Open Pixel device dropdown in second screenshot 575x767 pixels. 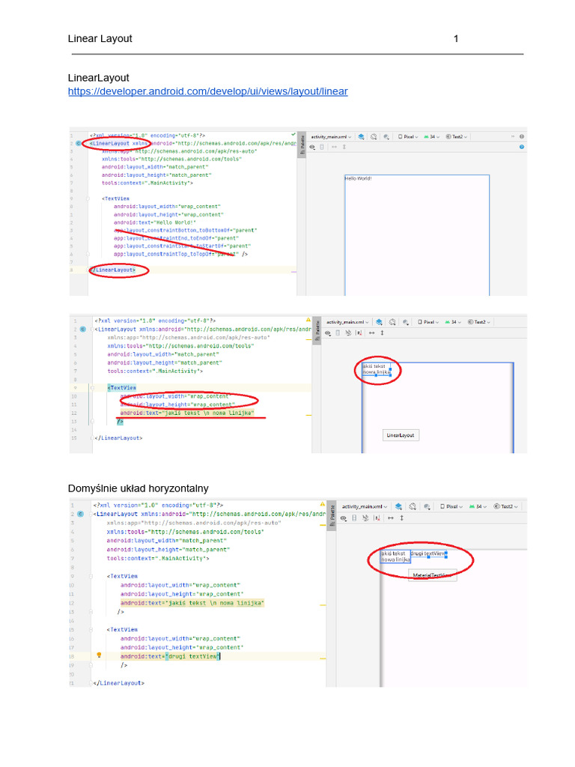428,322
